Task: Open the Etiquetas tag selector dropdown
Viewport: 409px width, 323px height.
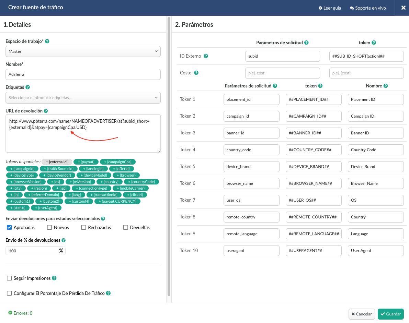Action: [x=83, y=98]
